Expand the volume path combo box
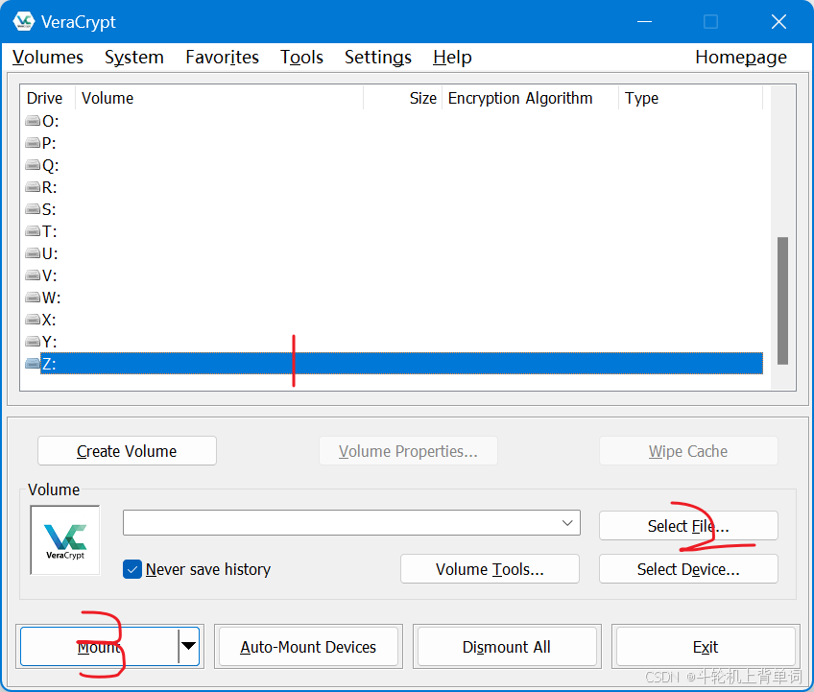 click(567, 523)
